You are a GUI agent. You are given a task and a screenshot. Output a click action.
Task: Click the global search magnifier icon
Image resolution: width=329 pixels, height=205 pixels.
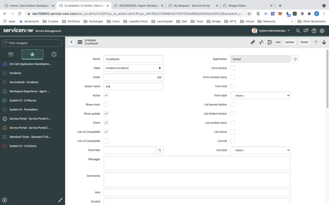pyautogui.click(x=298, y=31)
